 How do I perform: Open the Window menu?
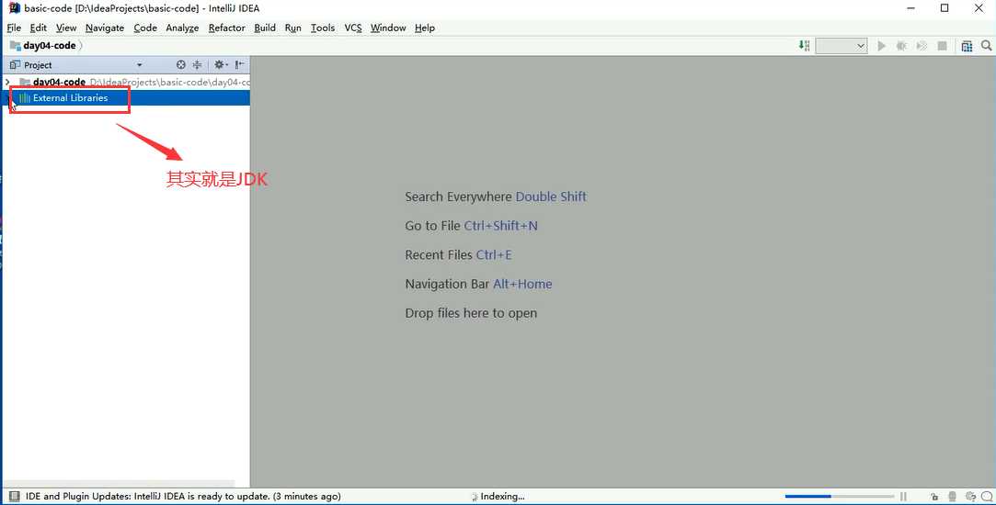388,28
